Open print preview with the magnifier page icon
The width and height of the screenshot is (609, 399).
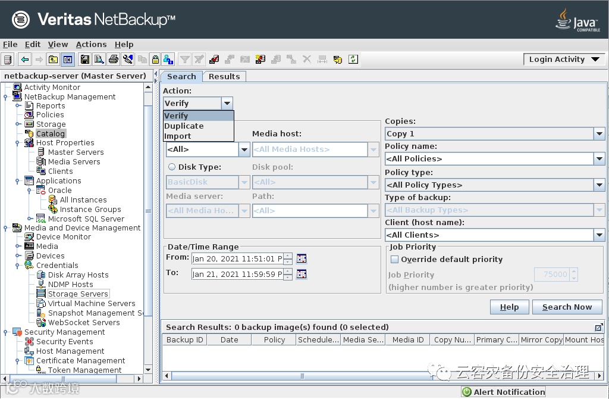pos(99,60)
